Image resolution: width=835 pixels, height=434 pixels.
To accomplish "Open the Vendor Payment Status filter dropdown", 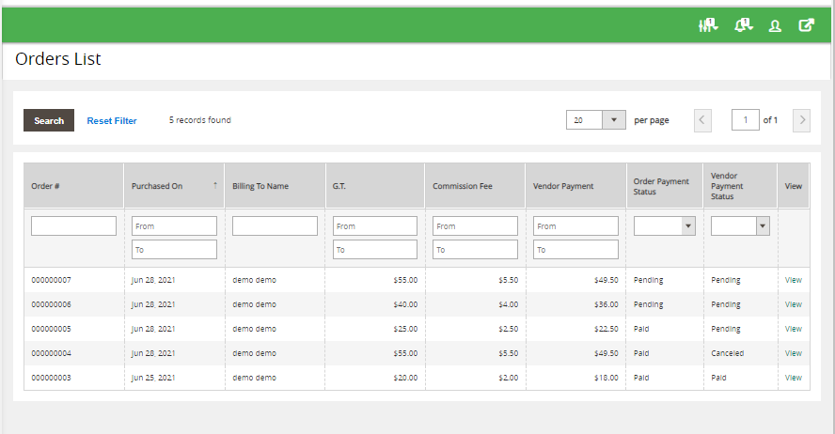I will pyautogui.click(x=740, y=225).
